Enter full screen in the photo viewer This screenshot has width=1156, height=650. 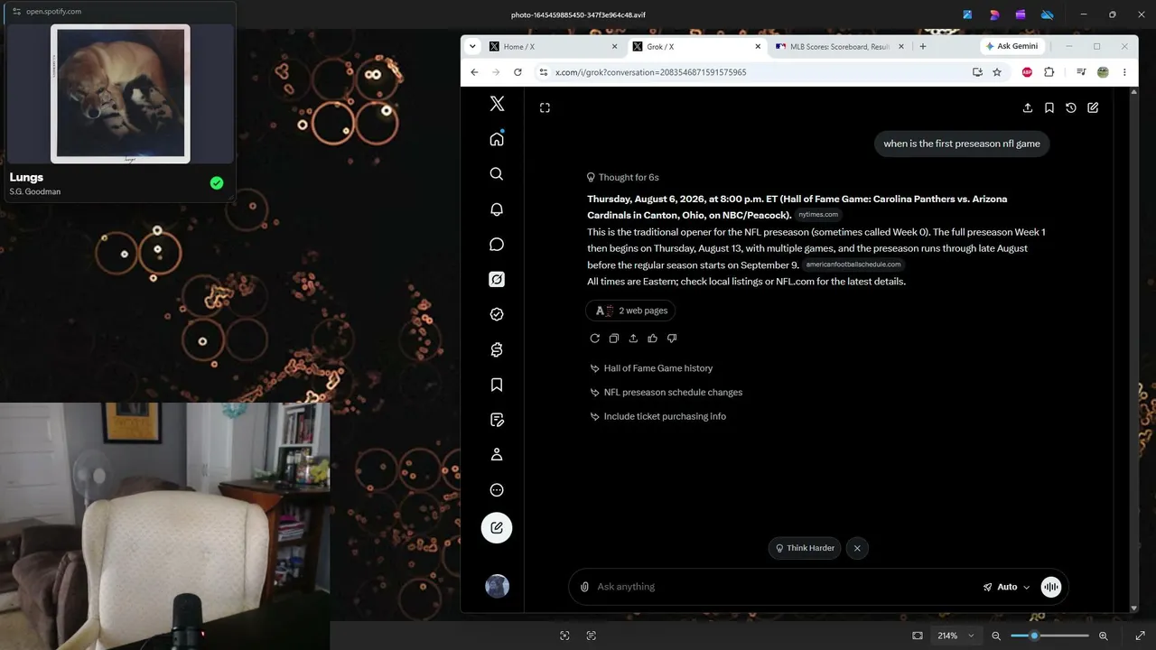click(1140, 636)
